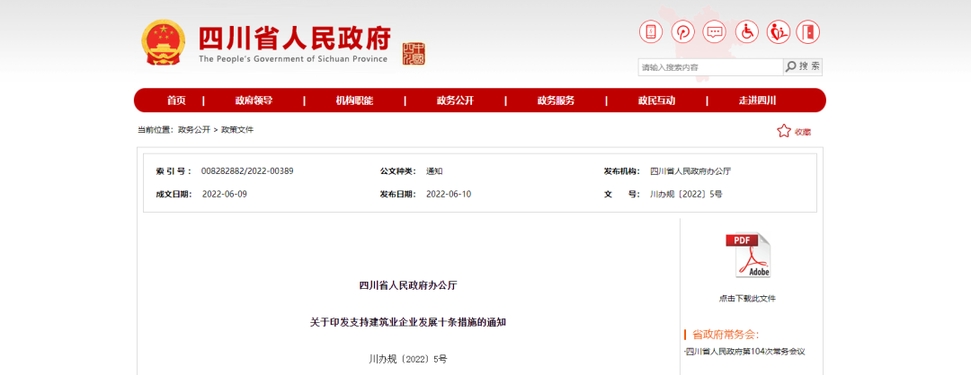
Task: Focus the 请输入搜索内容 search box
Action: tap(710, 67)
